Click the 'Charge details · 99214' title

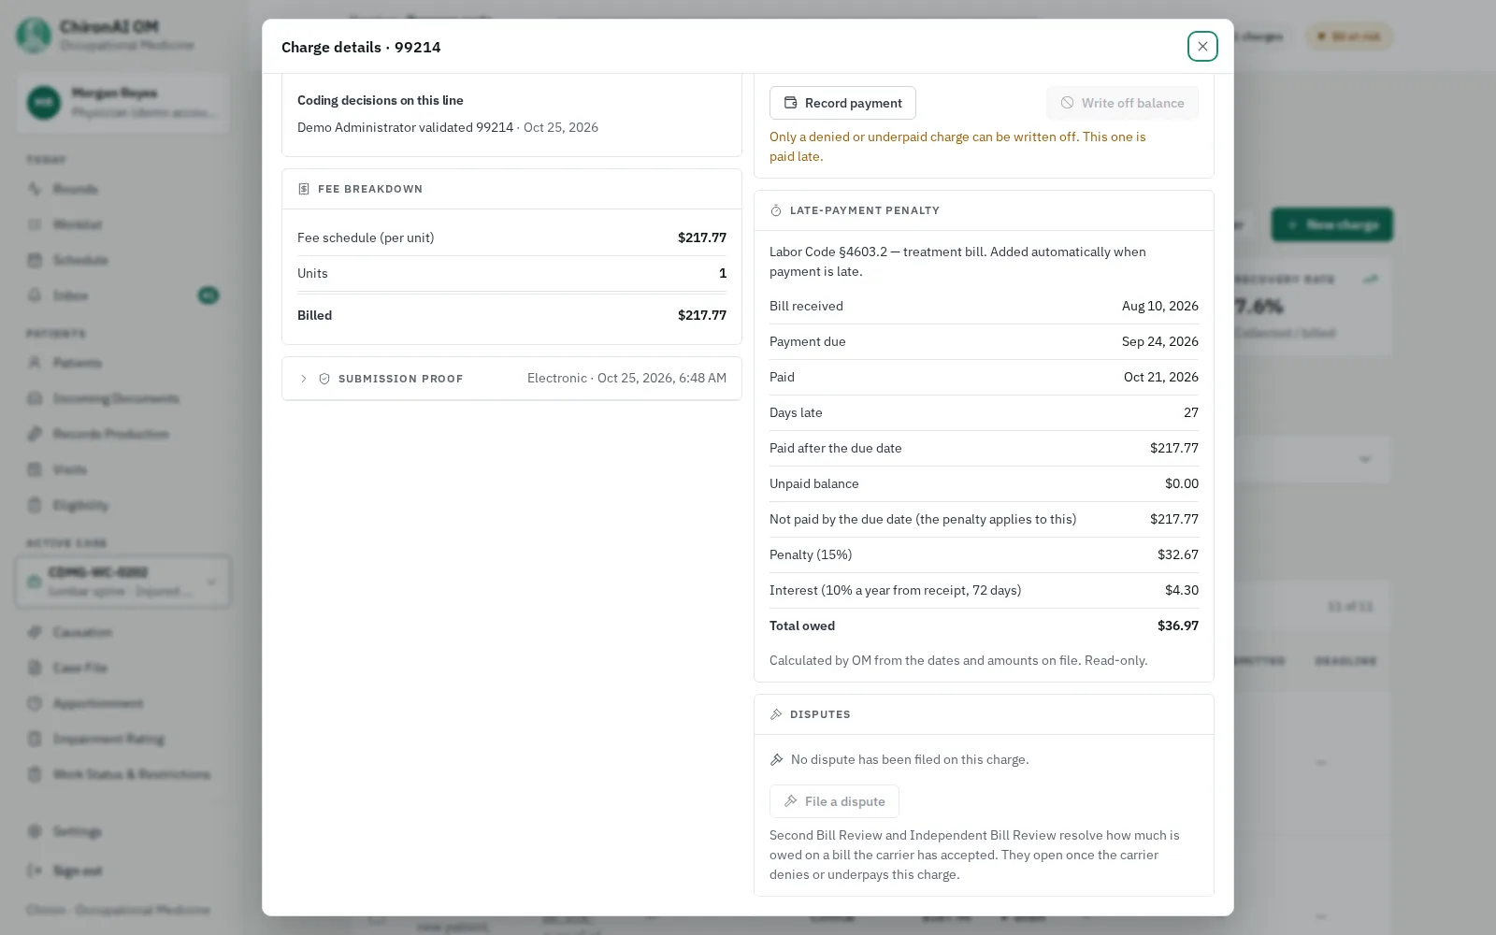pos(361,47)
